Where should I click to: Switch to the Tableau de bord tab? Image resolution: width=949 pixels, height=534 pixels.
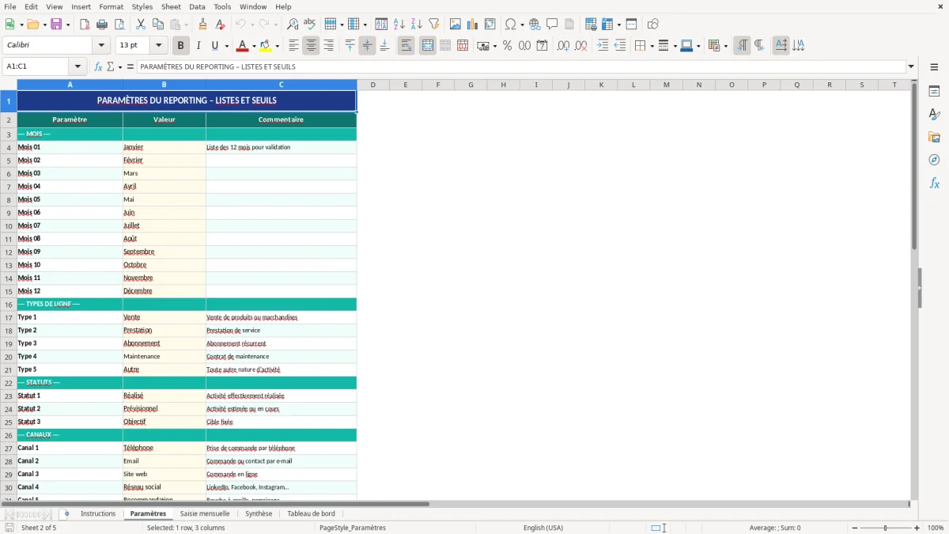point(312,513)
